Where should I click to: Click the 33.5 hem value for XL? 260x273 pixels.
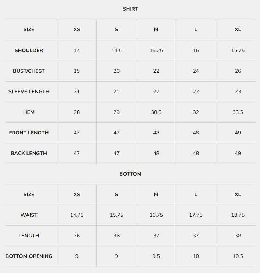(x=238, y=112)
